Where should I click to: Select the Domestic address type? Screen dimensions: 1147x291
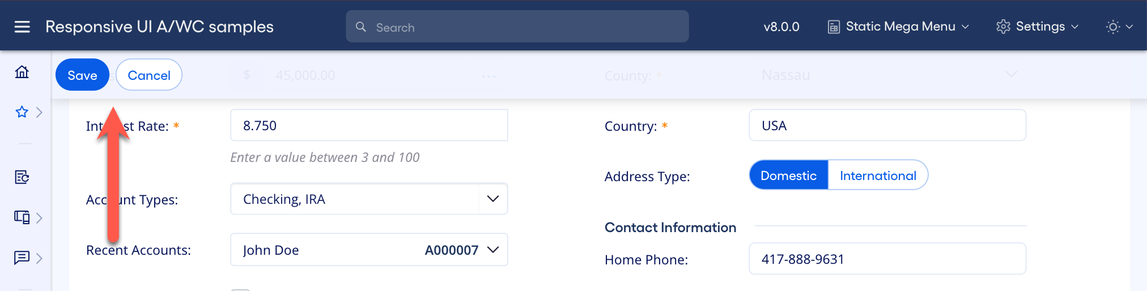(788, 176)
